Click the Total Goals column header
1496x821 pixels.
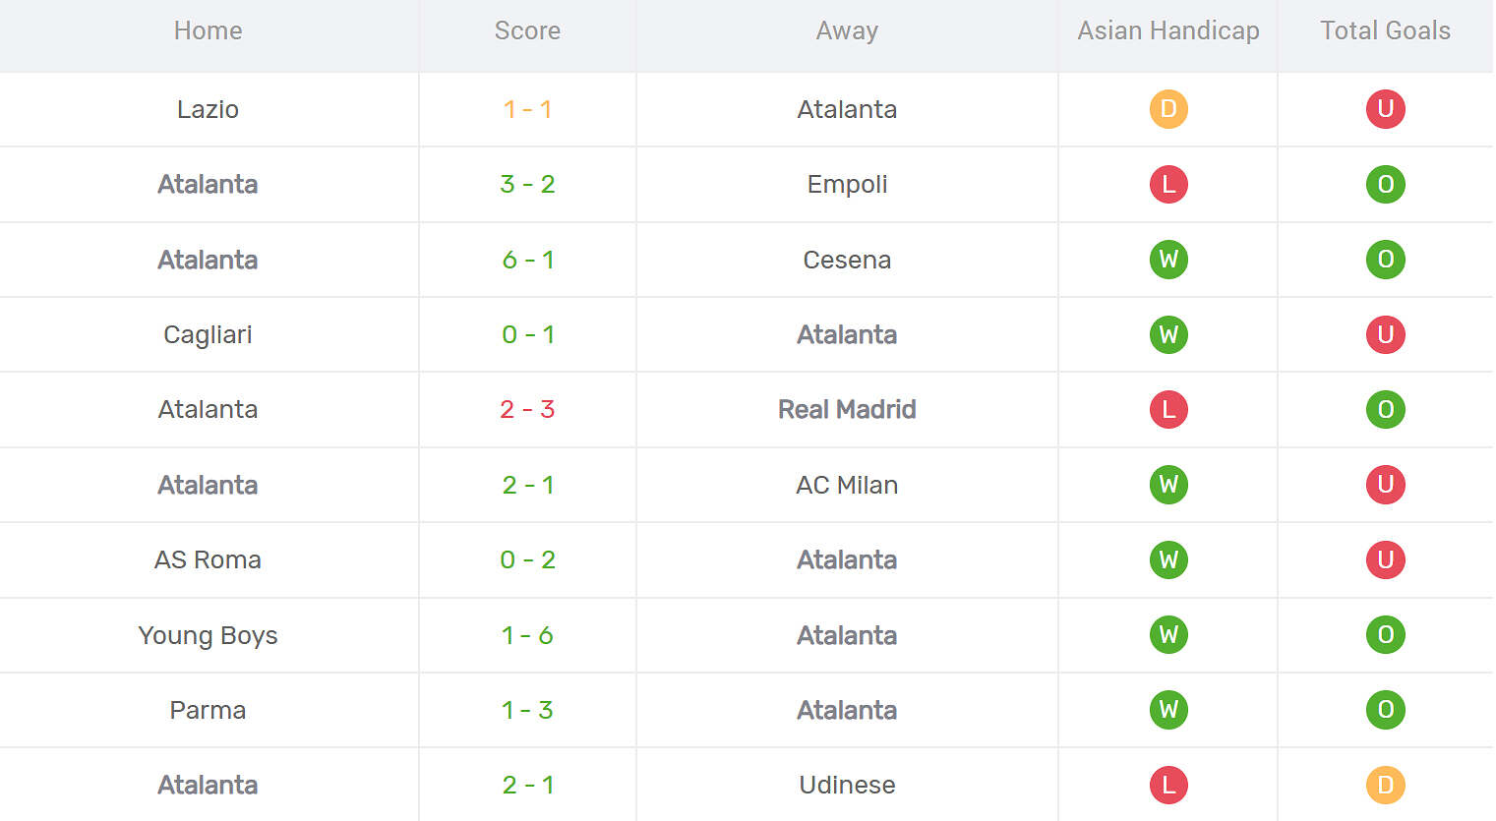[x=1385, y=30]
